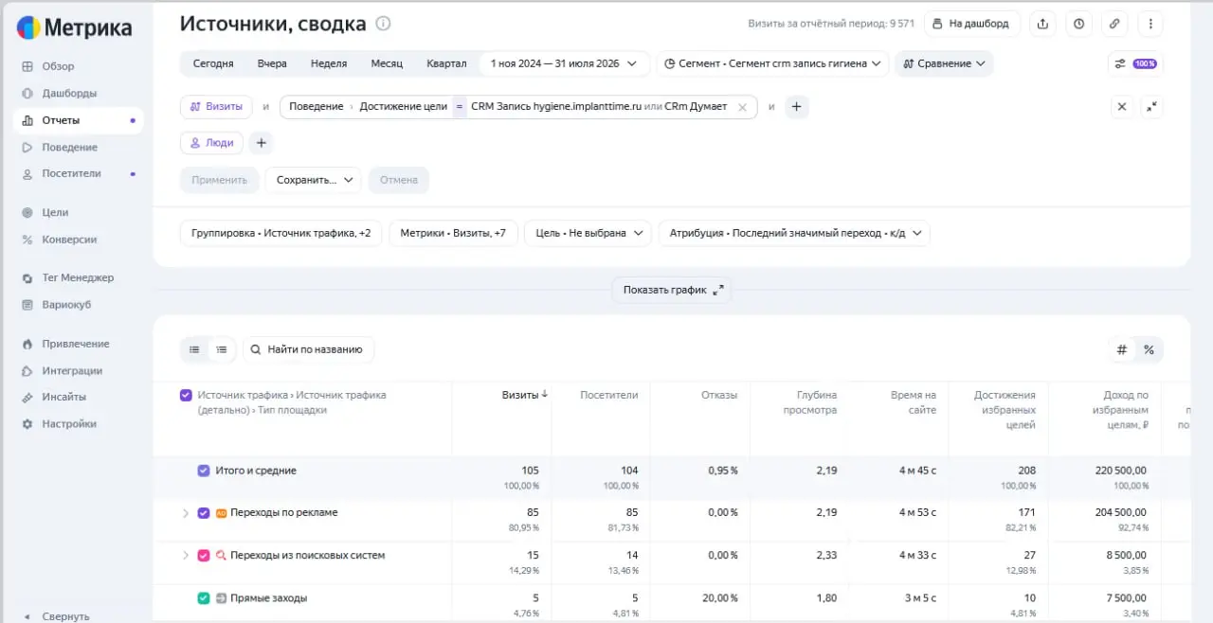
Task: Open the date range dropdown
Action: tap(565, 63)
